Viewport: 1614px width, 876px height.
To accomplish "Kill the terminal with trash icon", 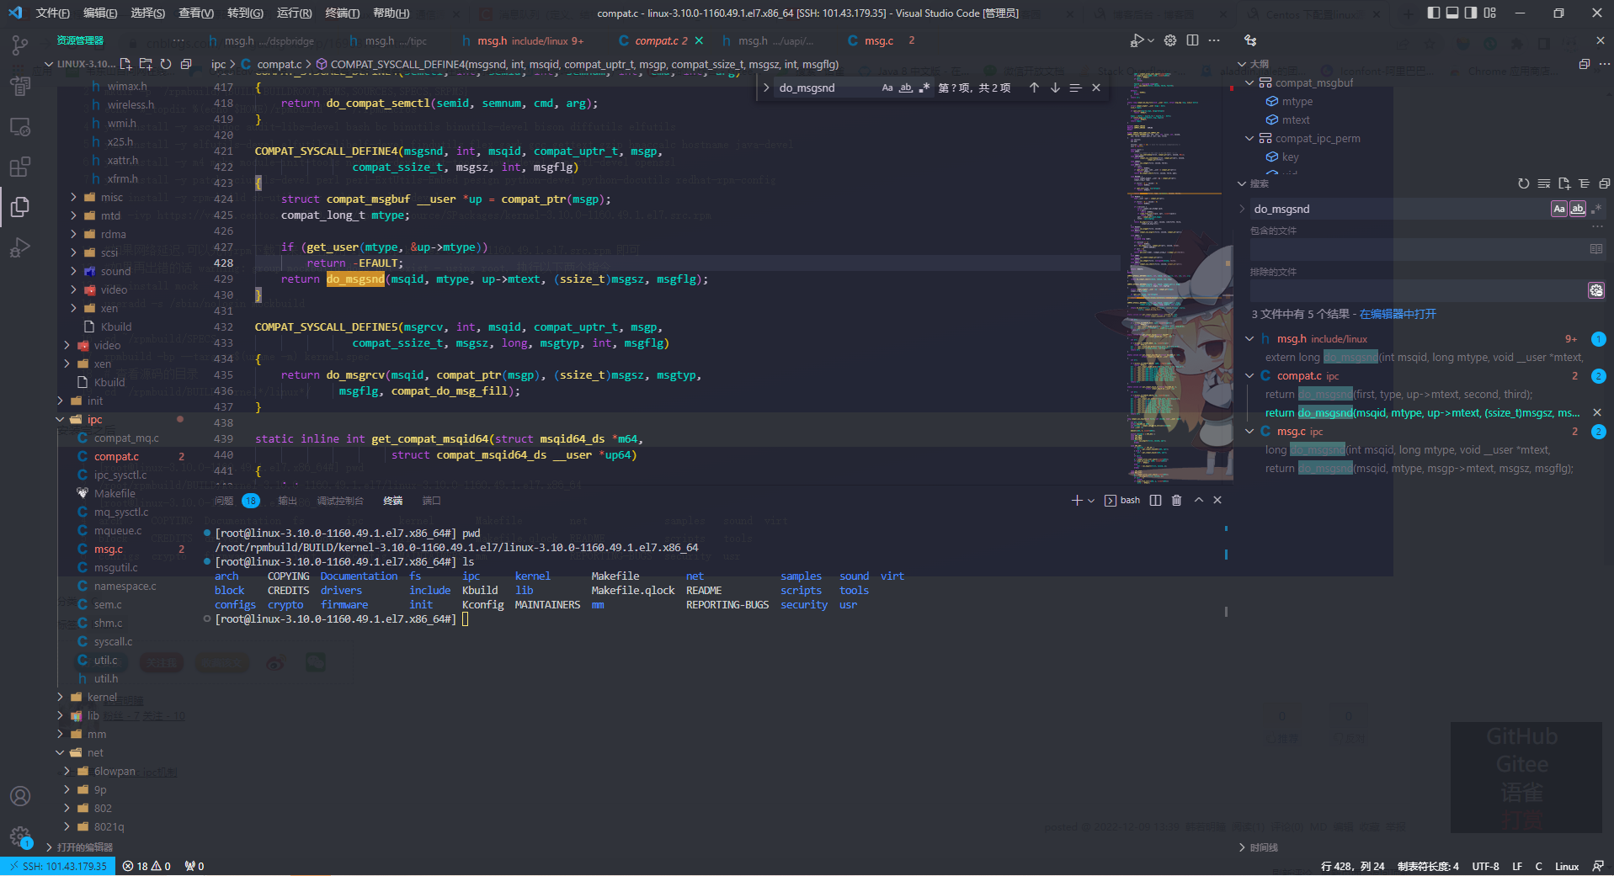I will click(x=1176, y=501).
